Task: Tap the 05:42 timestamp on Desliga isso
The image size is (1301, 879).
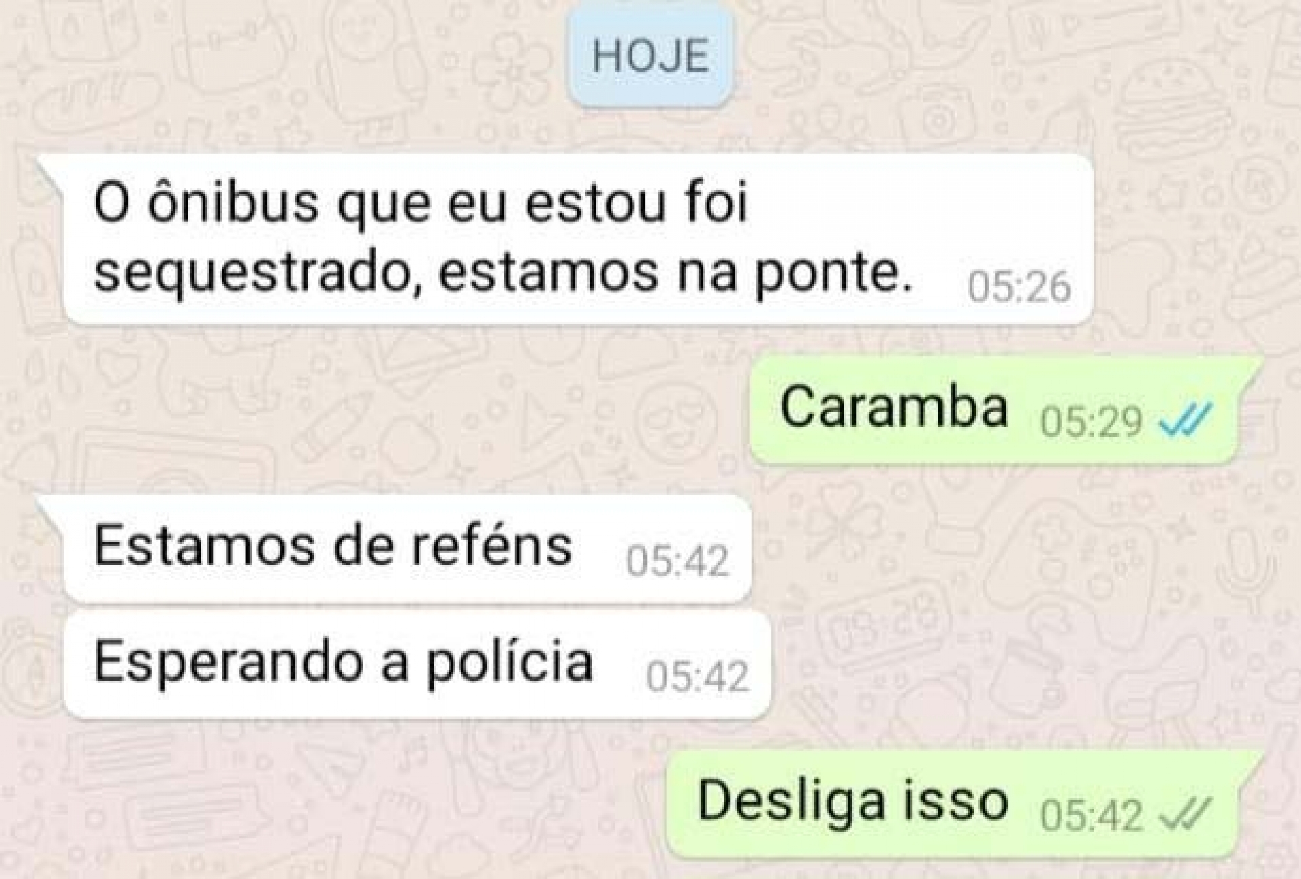Action: [1092, 815]
